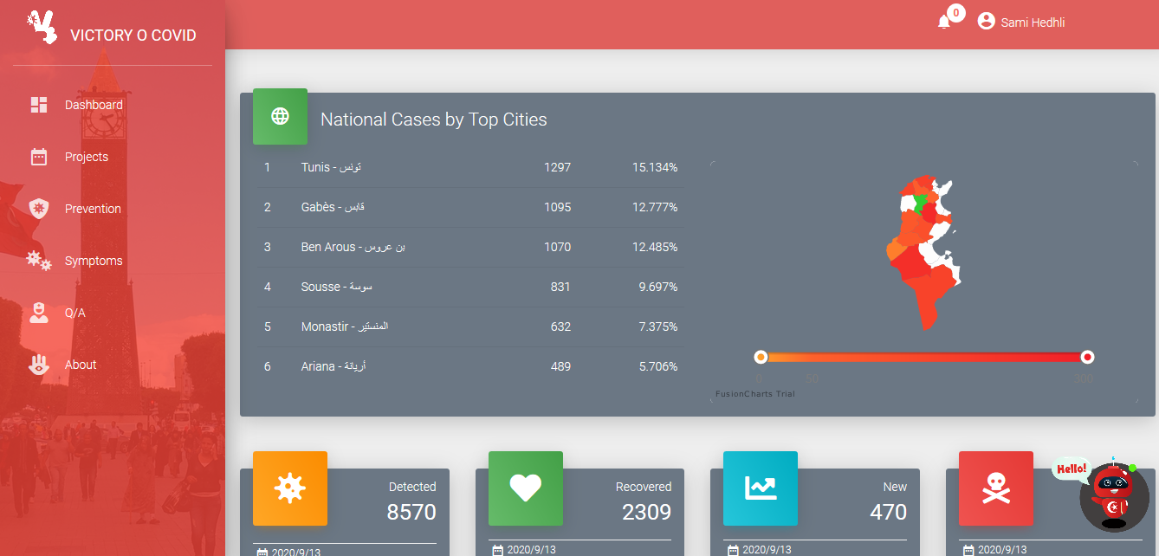This screenshot has width=1159, height=556.
Task: Click the gradient bar of map legend
Action: point(924,357)
